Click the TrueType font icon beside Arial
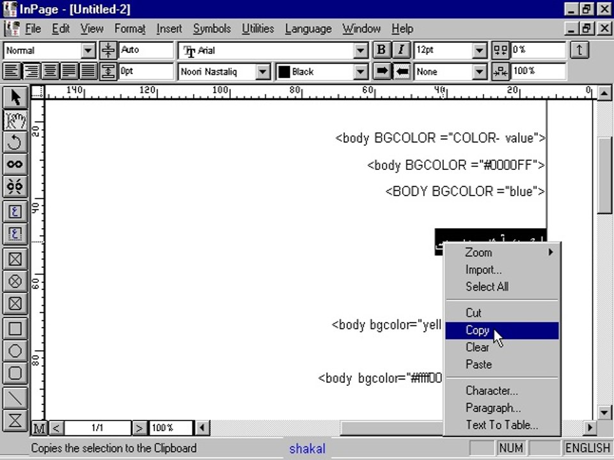The width and height of the screenshot is (614, 460). 190,51
